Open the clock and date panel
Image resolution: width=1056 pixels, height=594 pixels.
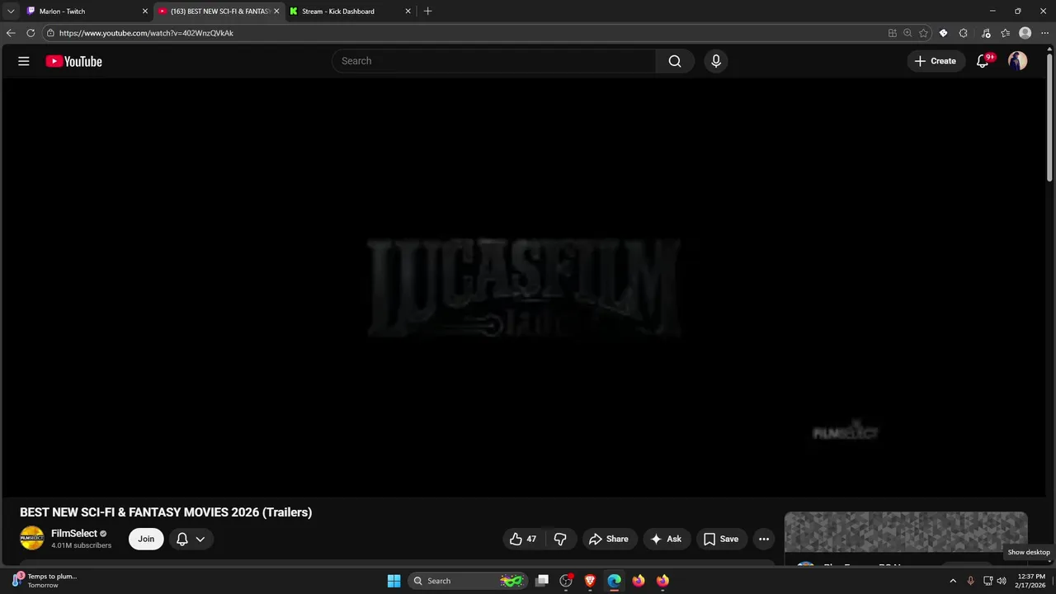tap(1031, 581)
